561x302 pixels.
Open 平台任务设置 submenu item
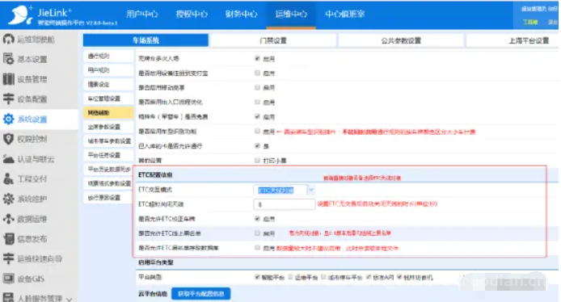coord(108,155)
